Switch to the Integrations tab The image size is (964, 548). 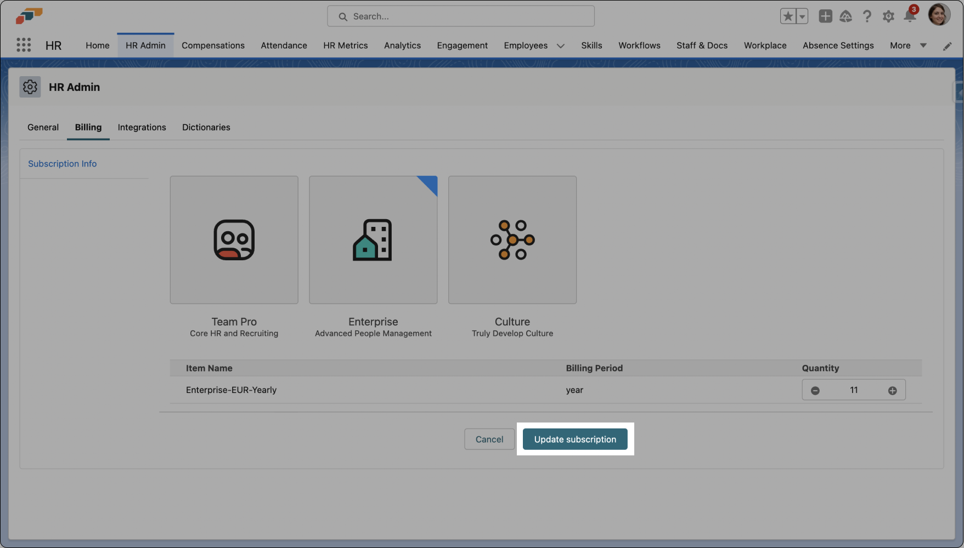pyautogui.click(x=142, y=127)
